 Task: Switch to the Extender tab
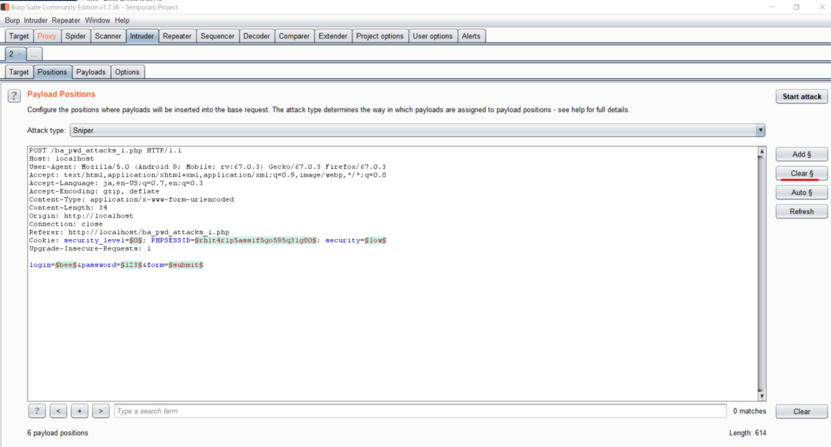(x=333, y=36)
